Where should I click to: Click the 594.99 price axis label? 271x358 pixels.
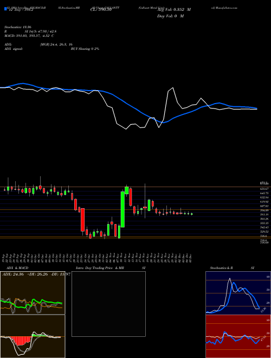[x=264, y=210]
